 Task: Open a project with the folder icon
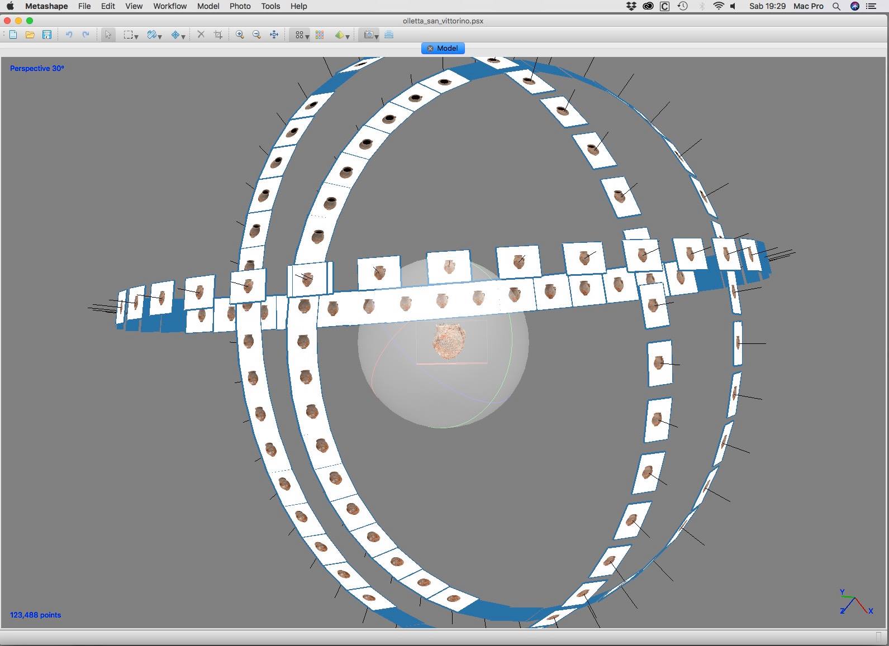(30, 35)
